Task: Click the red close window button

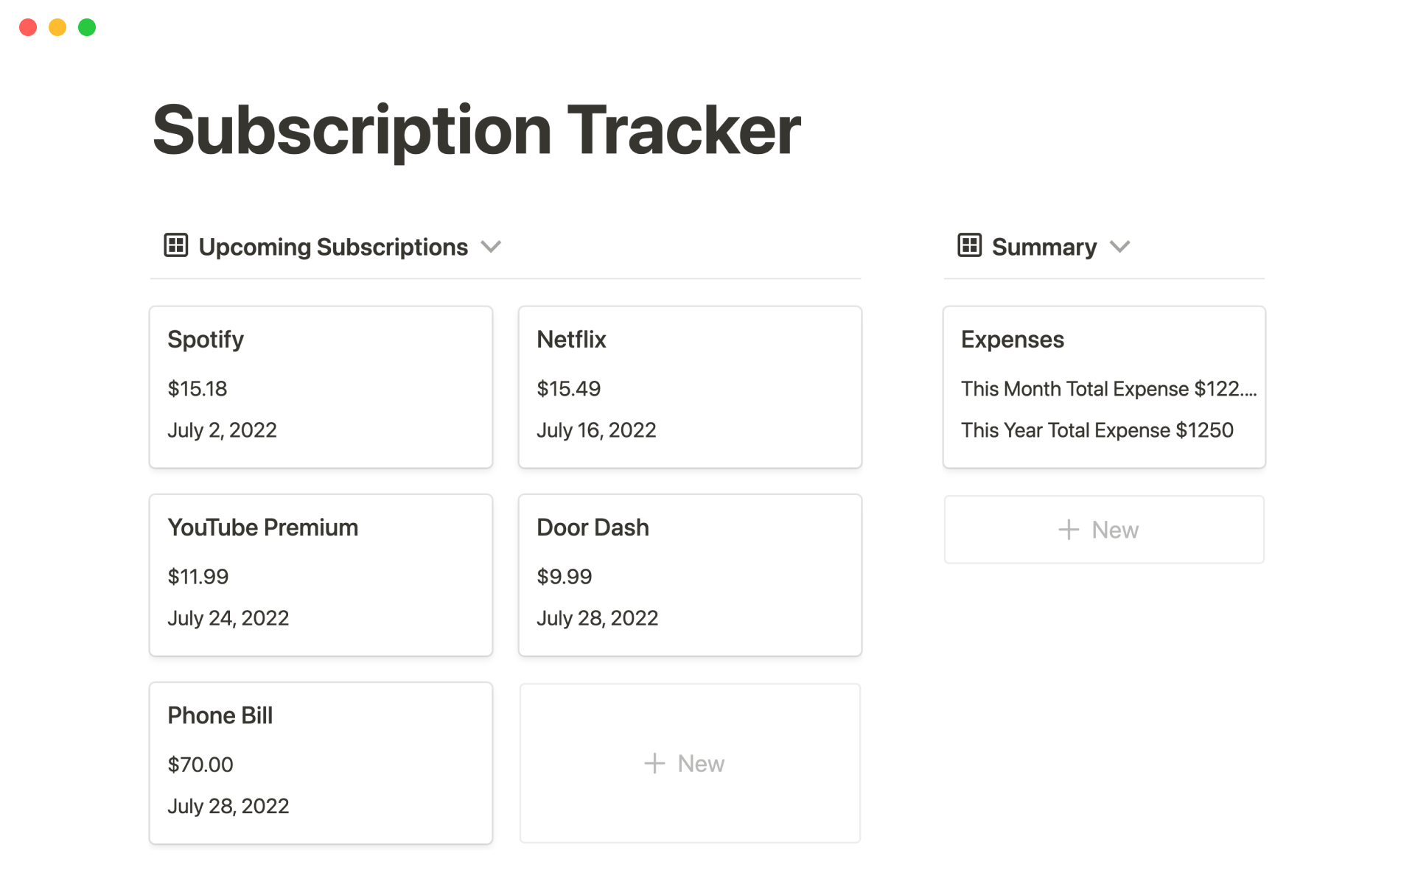Action: click(28, 27)
